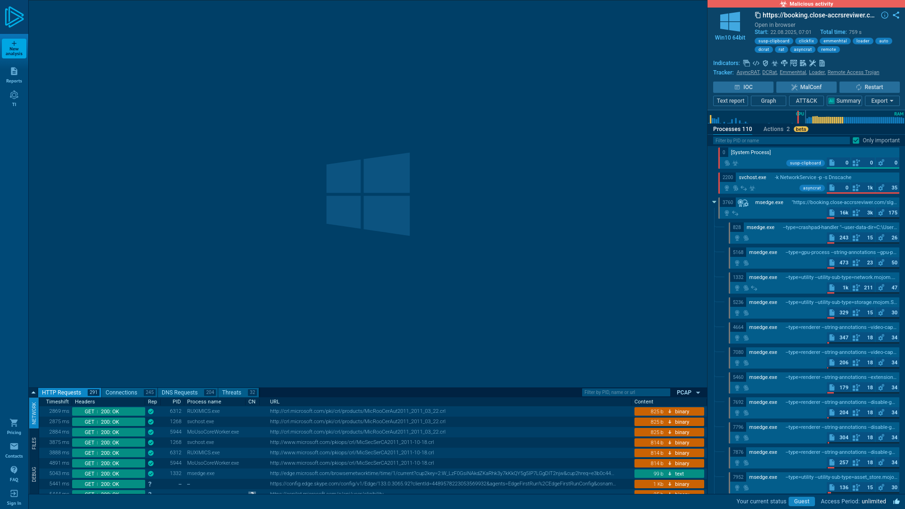
Task: Copy the task URL with copy icon
Action: (x=757, y=15)
